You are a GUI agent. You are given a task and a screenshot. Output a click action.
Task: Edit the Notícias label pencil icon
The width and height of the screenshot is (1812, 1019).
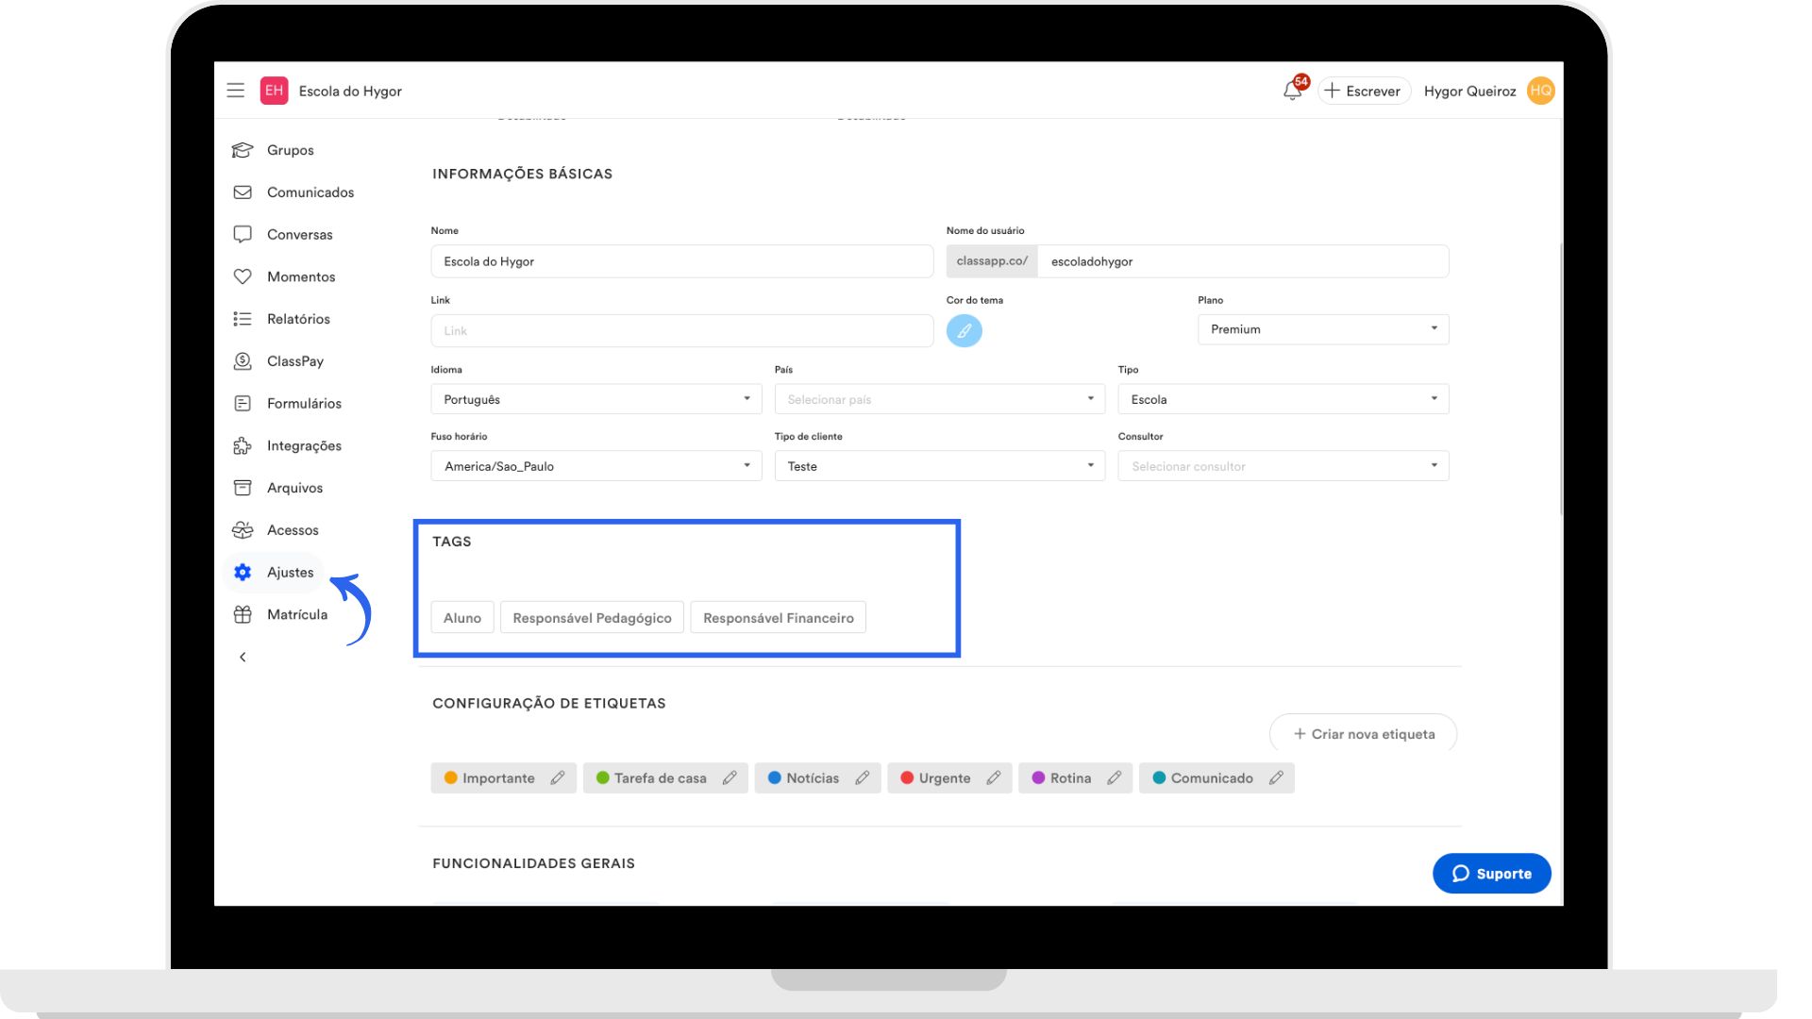click(x=863, y=777)
